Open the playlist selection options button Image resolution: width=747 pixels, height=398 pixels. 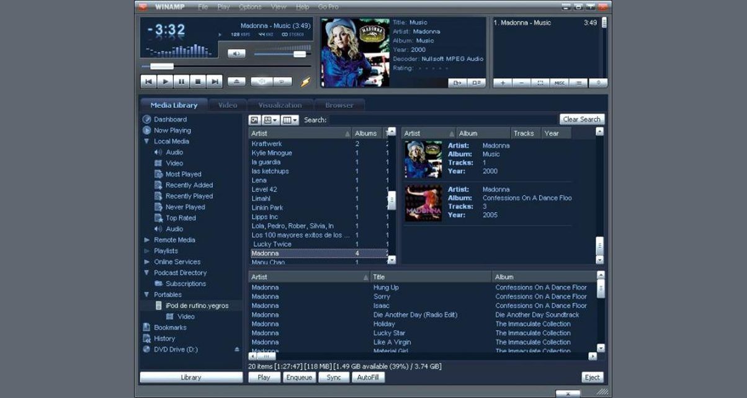(541, 82)
